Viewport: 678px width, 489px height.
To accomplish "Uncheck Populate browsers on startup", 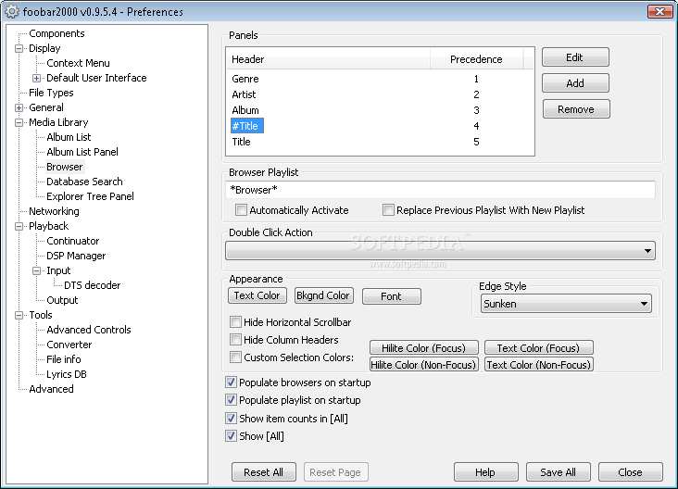I will 231,382.
